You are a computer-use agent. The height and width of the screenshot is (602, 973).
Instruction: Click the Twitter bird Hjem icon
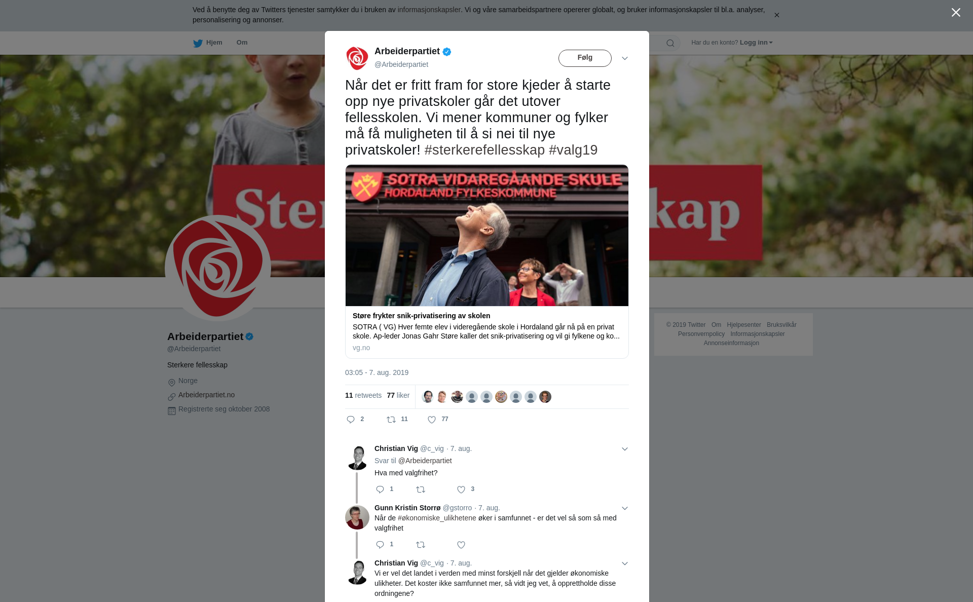pos(198,43)
